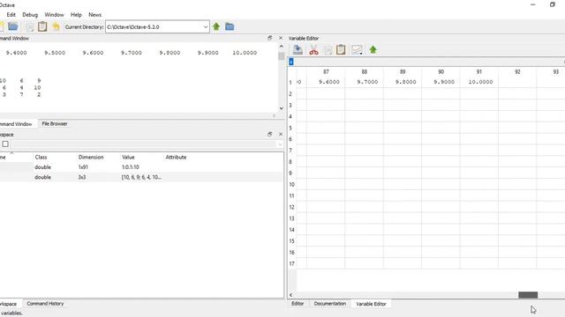Image resolution: width=565 pixels, height=317 pixels.
Task: Click cell containing 10.0000 in Variable Editor
Action: point(479,82)
